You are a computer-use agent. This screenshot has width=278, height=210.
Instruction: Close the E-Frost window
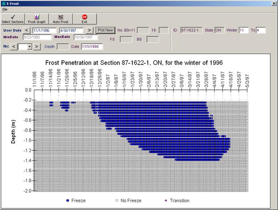274,4
